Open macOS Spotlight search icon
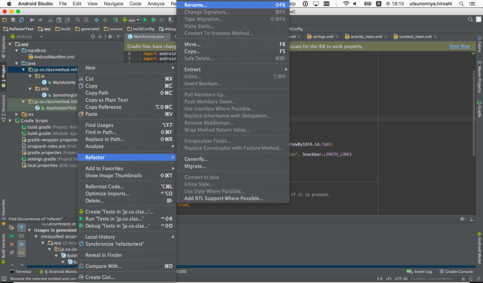The image size is (483, 283). (x=461, y=4)
